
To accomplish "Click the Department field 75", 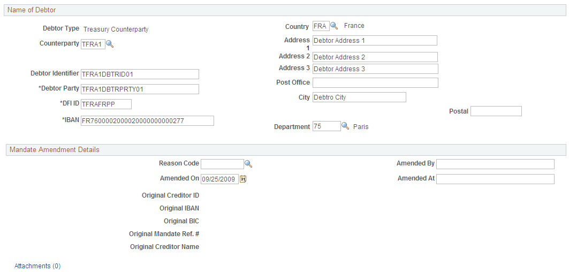I will point(327,126).
